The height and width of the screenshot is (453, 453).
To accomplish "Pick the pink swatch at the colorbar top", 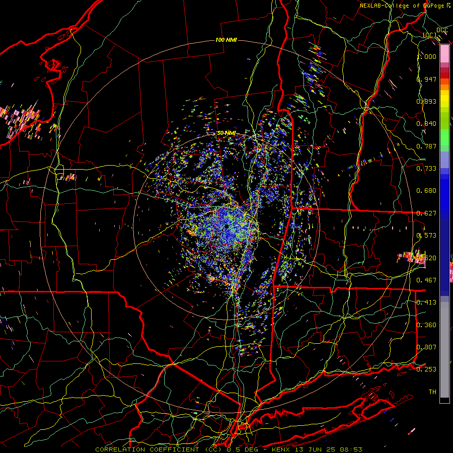I will [444, 54].
